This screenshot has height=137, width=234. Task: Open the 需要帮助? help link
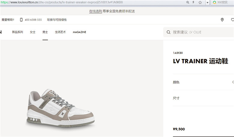(8, 20)
